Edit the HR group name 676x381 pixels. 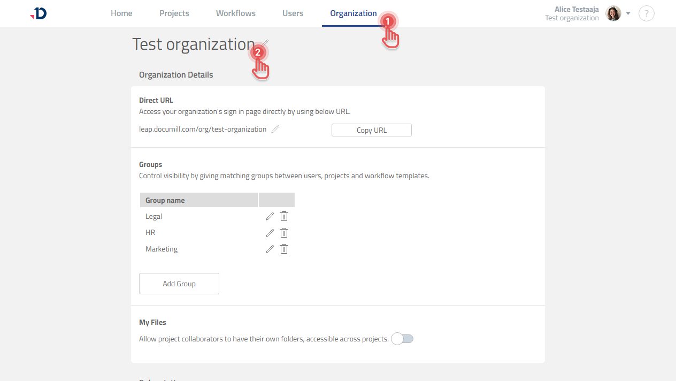pos(270,232)
